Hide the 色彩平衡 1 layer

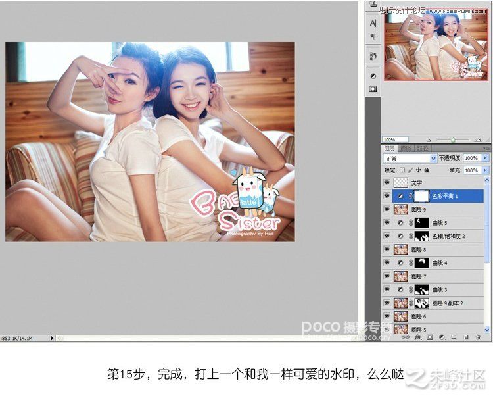(x=387, y=196)
